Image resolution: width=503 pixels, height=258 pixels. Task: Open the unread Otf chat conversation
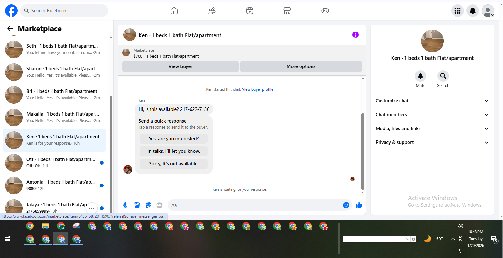(54, 163)
